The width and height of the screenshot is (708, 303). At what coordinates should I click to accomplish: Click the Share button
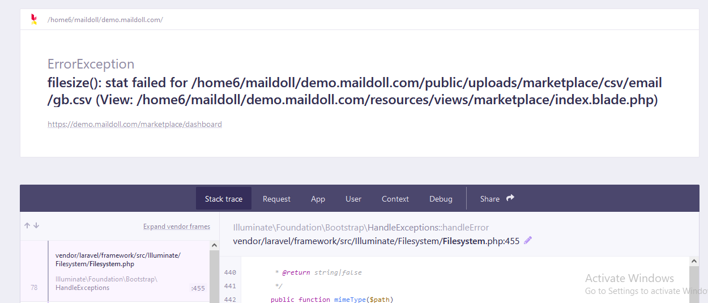(497, 199)
